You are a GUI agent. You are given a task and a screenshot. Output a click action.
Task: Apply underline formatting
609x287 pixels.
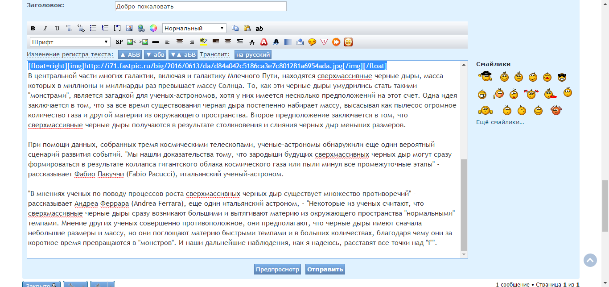57,29
